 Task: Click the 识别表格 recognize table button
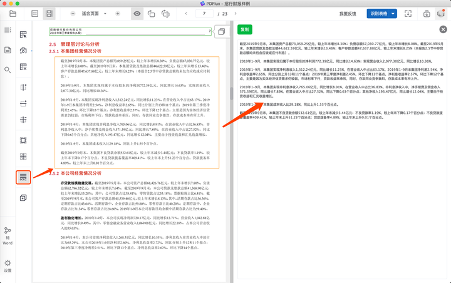[378, 14]
